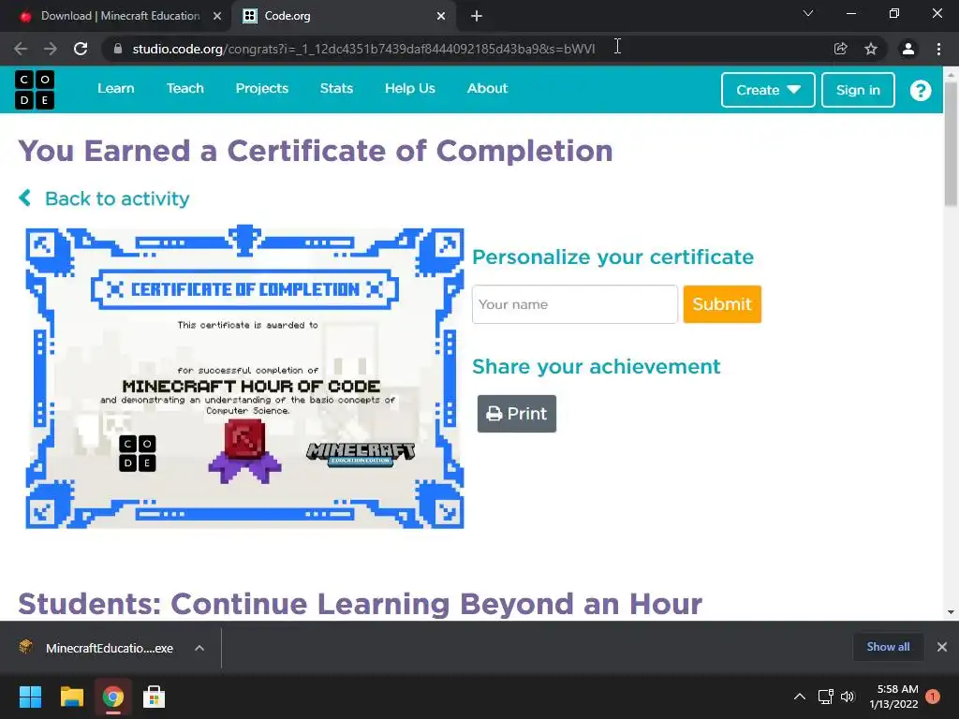Submit the certificate name

[722, 304]
